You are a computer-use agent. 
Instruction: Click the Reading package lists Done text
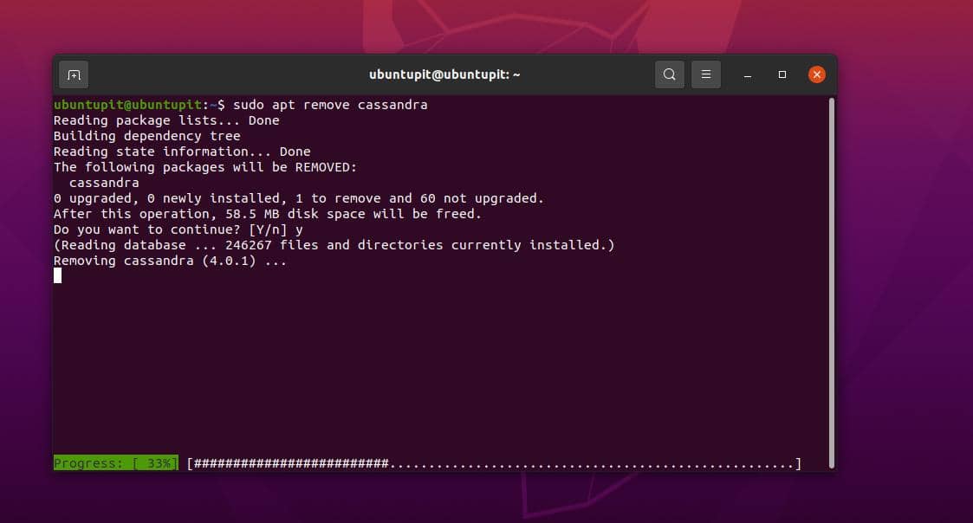tap(165, 120)
